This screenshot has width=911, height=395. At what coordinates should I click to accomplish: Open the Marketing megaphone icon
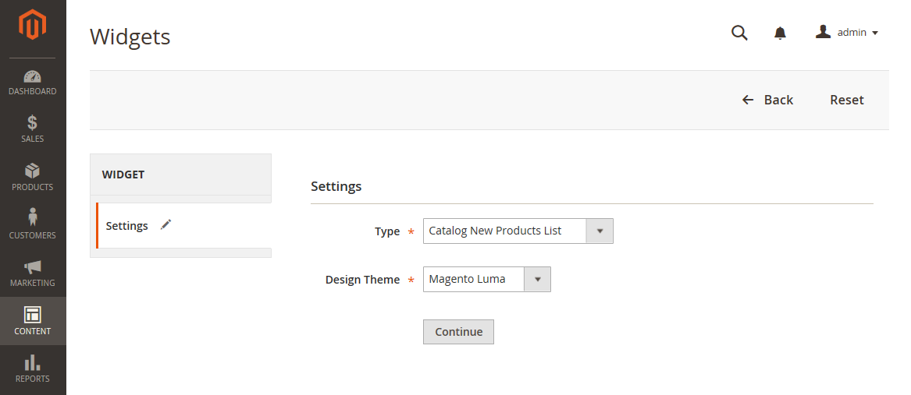tap(33, 267)
